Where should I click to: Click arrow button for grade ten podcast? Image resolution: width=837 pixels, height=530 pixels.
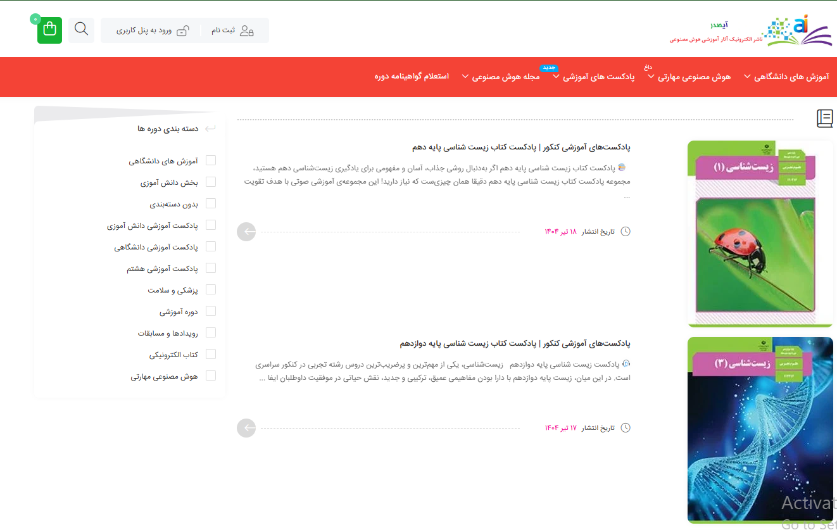[x=246, y=232]
